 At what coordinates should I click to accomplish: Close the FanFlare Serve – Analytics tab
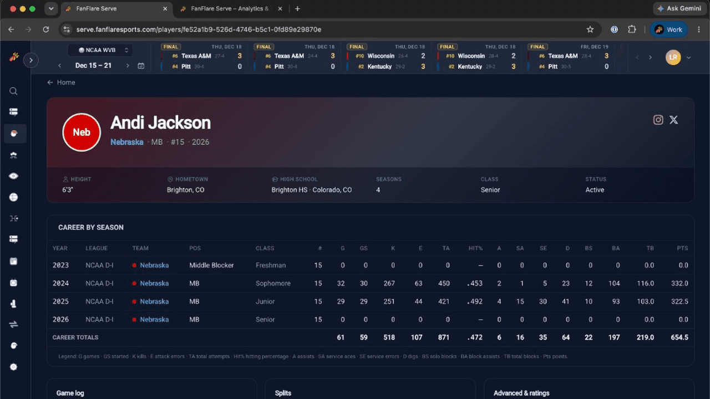pos(280,9)
